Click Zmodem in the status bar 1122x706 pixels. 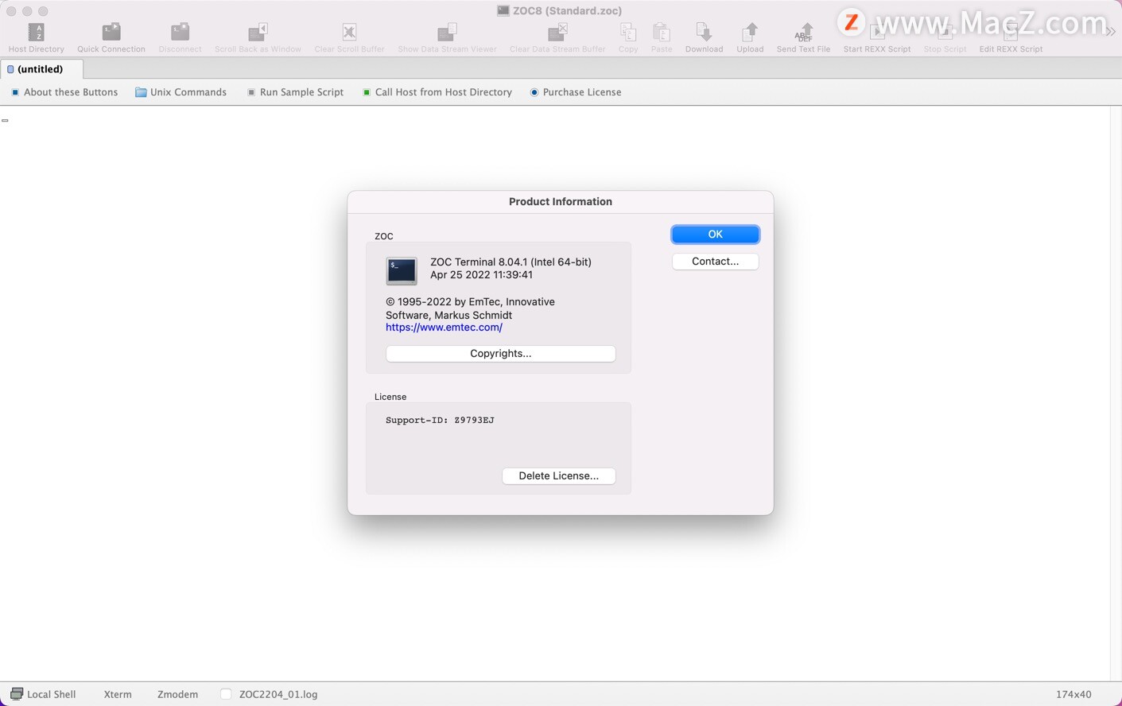177,694
